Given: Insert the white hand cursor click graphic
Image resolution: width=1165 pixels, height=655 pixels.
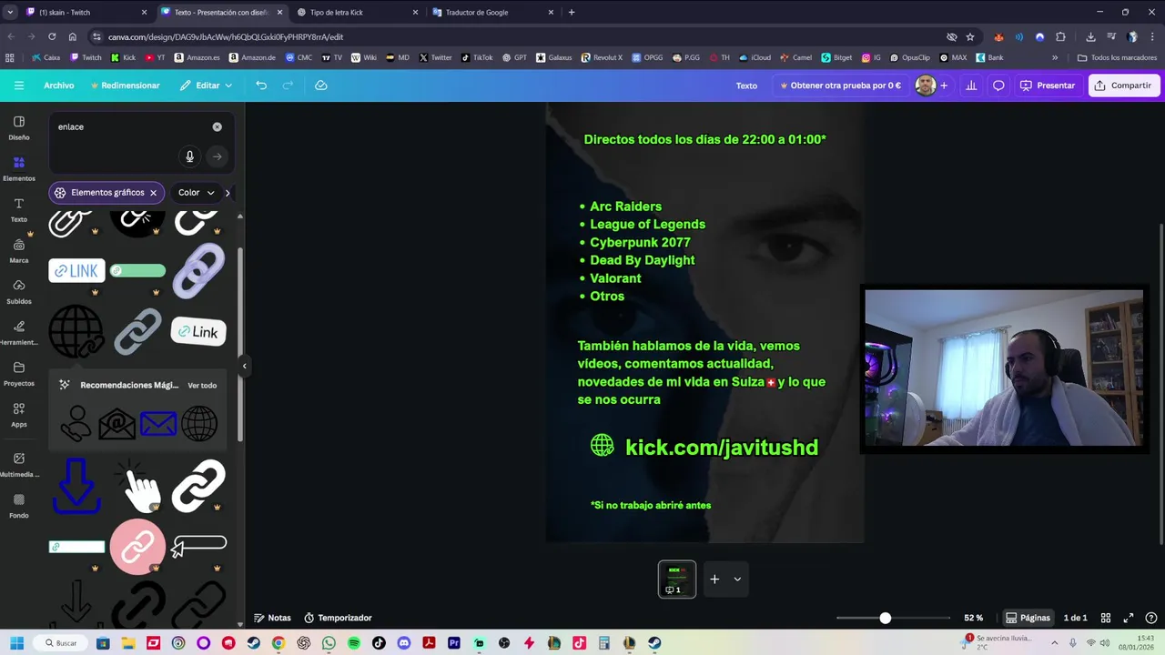Looking at the screenshot, I should (138, 487).
